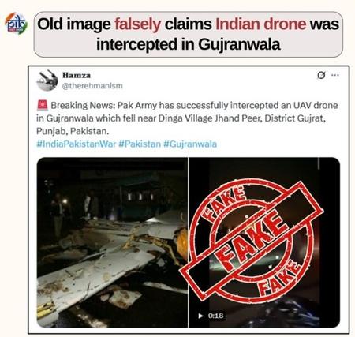This screenshot has width=355, height=337.
Task: Click the 0:18 video duration label
Action: pos(215,316)
